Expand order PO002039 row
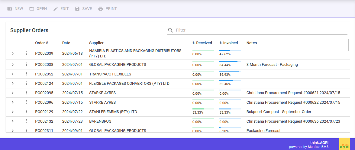This screenshot has width=355, height=150. pos(13,54)
